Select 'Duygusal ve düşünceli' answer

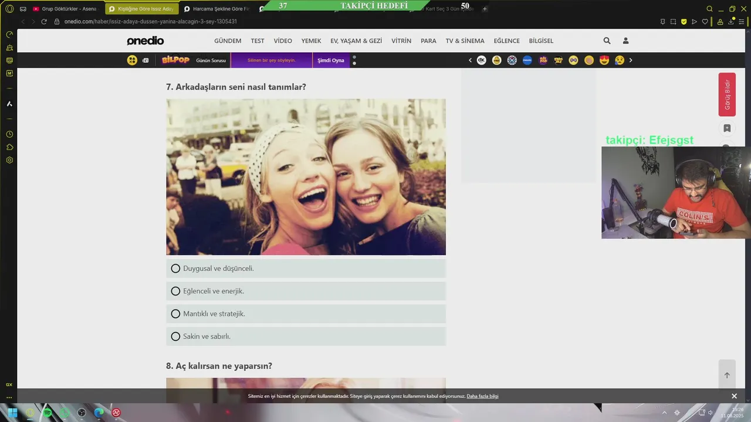(x=306, y=268)
